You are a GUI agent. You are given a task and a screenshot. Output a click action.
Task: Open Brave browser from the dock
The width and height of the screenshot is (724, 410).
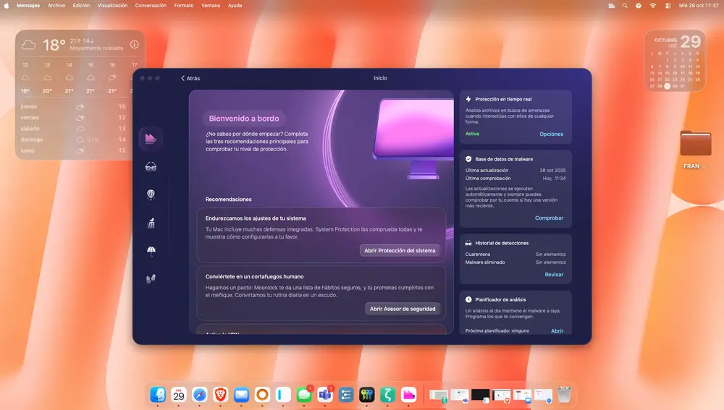tap(221, 395)
